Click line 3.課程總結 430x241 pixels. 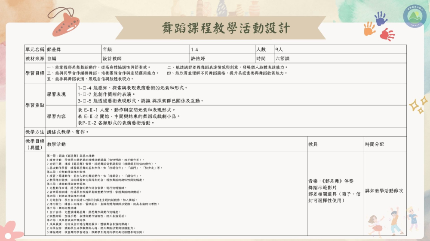coord(96,232)
